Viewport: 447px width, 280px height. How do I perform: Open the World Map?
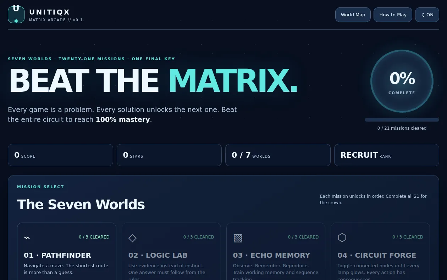point(353,15)
